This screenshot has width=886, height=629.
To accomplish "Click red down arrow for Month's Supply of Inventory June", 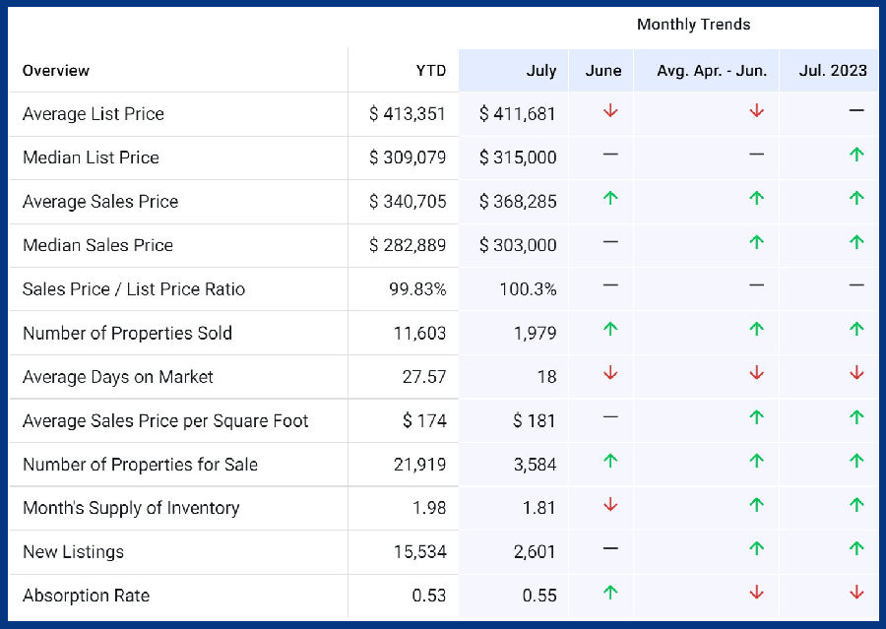I will coord(610,505).
